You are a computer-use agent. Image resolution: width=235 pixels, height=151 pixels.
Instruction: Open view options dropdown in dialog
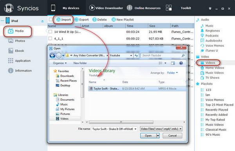(x=165, y=63)
